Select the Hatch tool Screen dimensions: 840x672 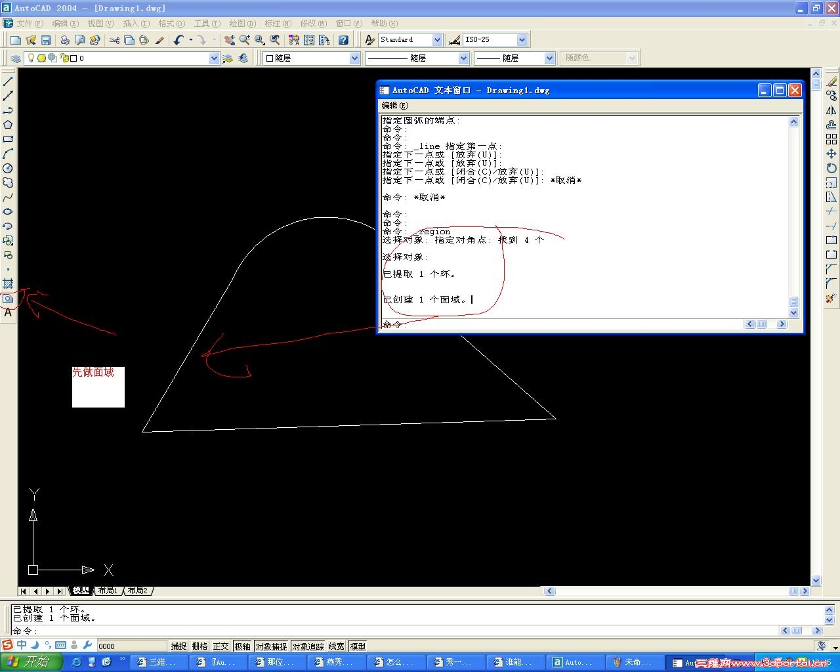(8, 283)
